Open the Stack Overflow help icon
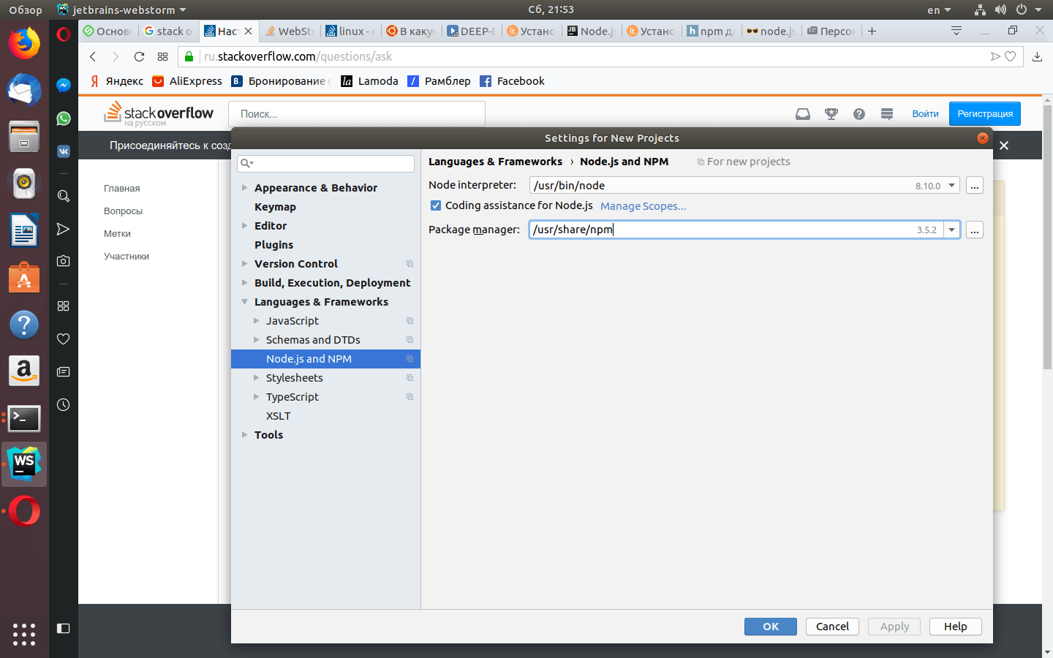The image size is (1053, 658). click(x=859, y=114)
